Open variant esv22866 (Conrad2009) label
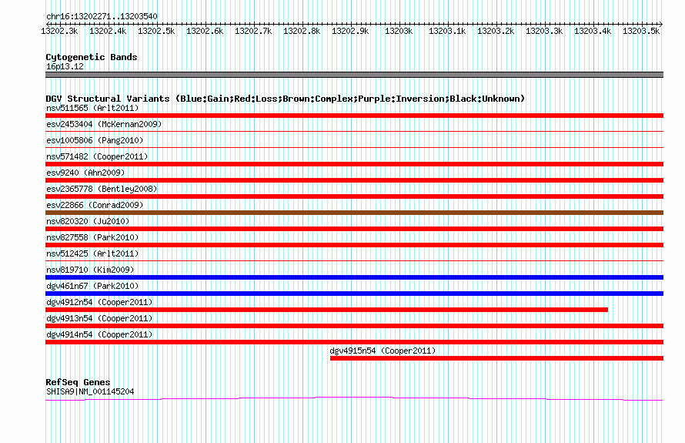Screen dimensions: 685x443 [95, 205]
